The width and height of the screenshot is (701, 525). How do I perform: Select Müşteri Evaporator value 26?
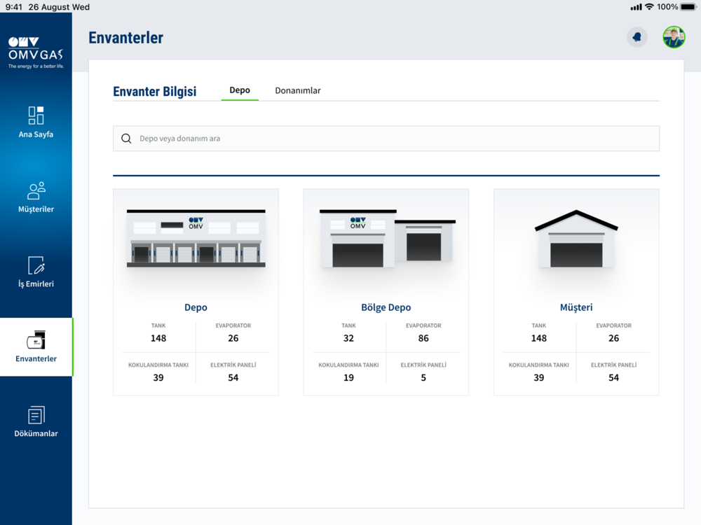click(614, 338)
